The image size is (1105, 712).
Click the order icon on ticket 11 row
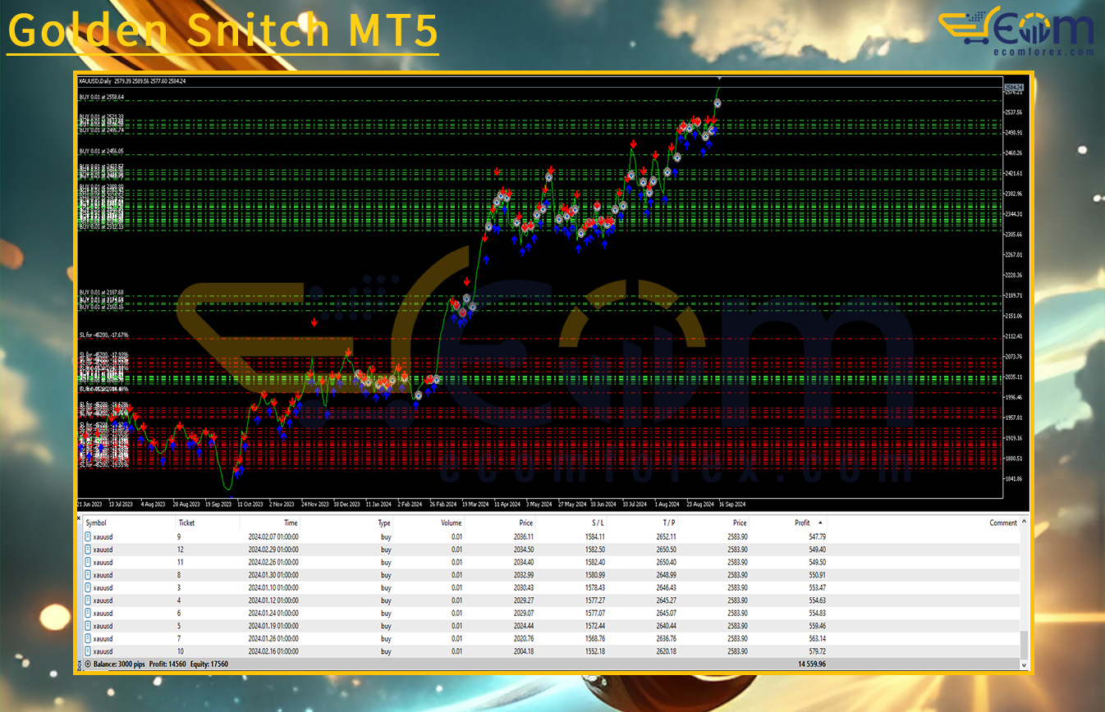point(88,562)
